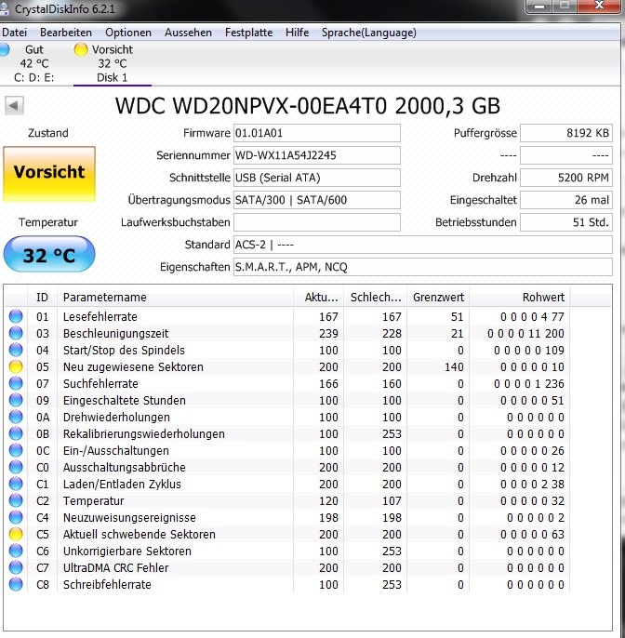Click the Standard field ACS-2

pyautogui.click(x=423, y=245)
